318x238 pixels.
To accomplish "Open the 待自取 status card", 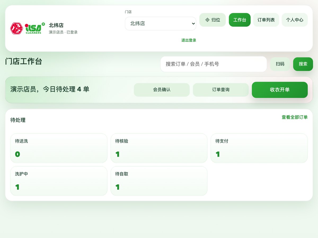I will (x=159, y=181).
